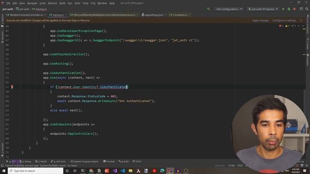Viewport: 310px width, 174px height.
Task: Click the layout window icon beside Stop
Action: pos(301,9)
